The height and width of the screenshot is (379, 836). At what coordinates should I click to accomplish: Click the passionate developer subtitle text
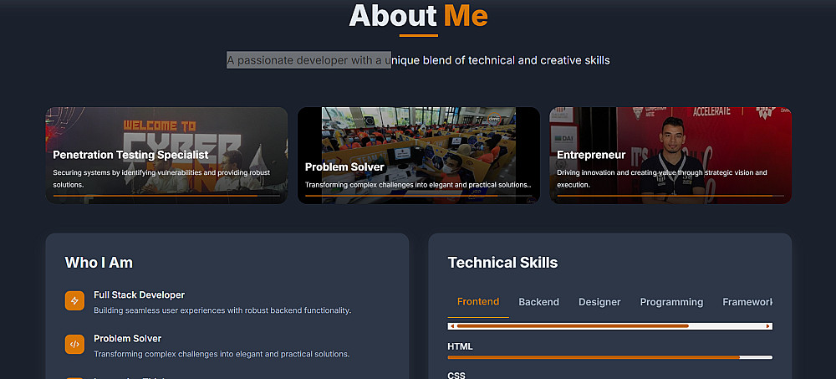click(418, 60)
